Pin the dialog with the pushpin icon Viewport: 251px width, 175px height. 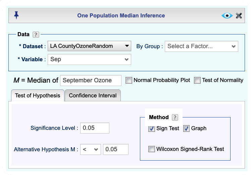(x=16, y=15)
